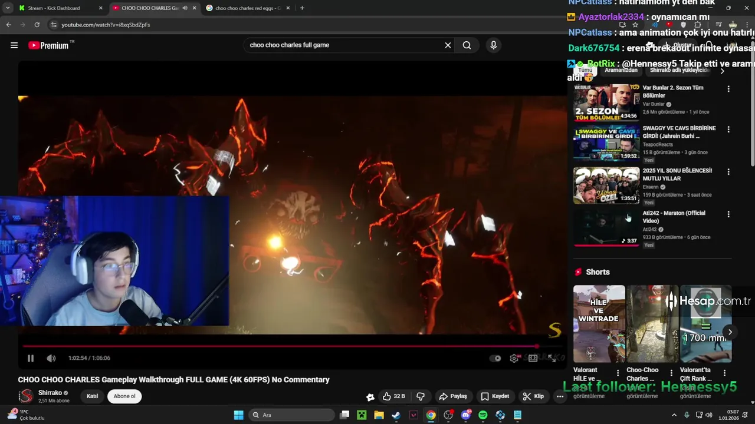
Task: Open more actions three-dot menu
Action: pos(560,396)
